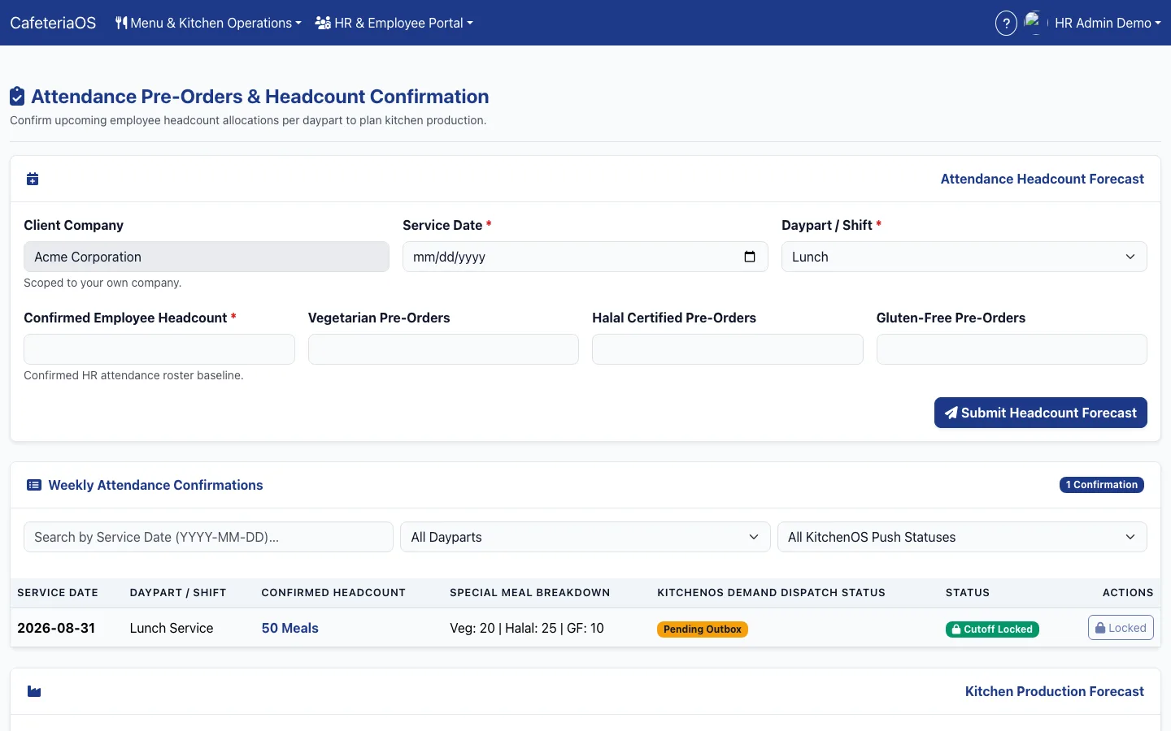Screen dimensions: 1171x731
Task: Click the help question mark icon
Action: (1006, 23)
